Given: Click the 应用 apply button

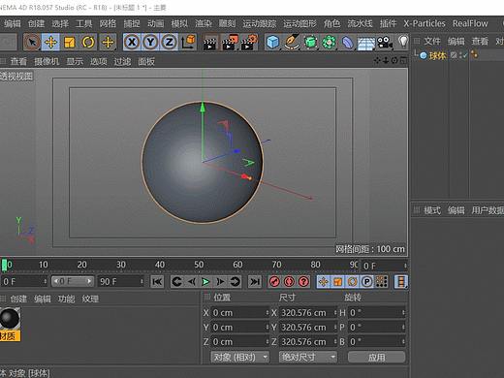Looking at the screenshot, I should click(x=376, y=358).
